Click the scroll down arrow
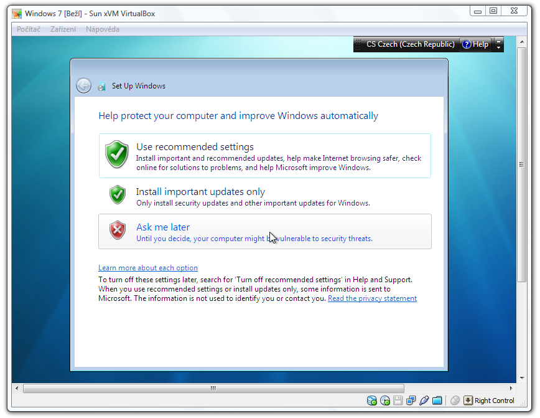This screenshot has width=540, height=418. (x=522, y=378)
